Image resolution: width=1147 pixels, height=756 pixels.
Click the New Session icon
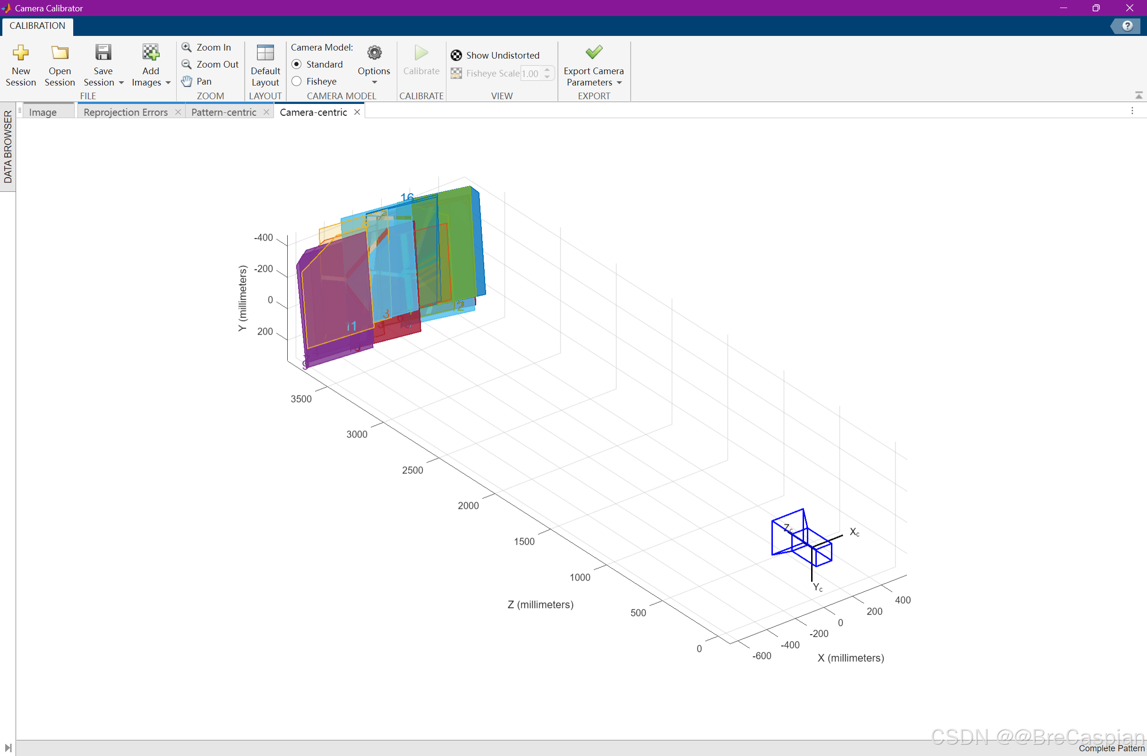pyautogui.click(x=21, y=52)
